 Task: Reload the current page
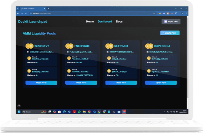26,13
